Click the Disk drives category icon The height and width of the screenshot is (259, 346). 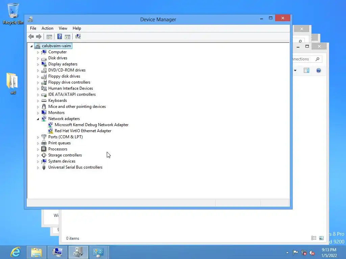point(44,58)
